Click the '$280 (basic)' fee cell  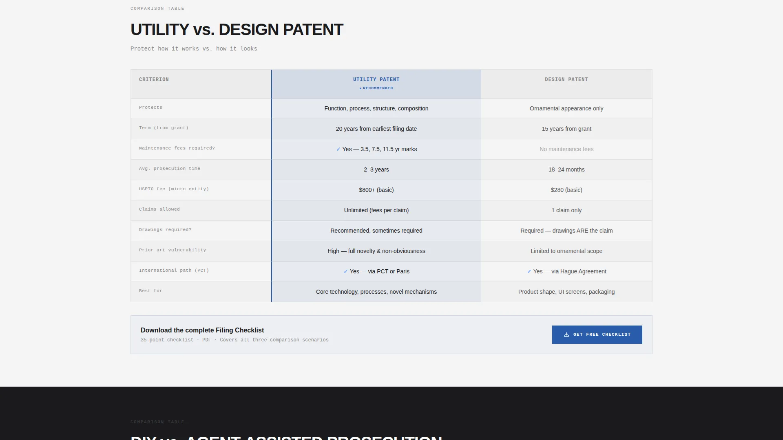tap(566, 190)
